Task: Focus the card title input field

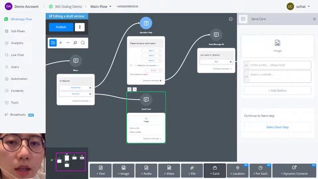Action: [x=277, y=65]
